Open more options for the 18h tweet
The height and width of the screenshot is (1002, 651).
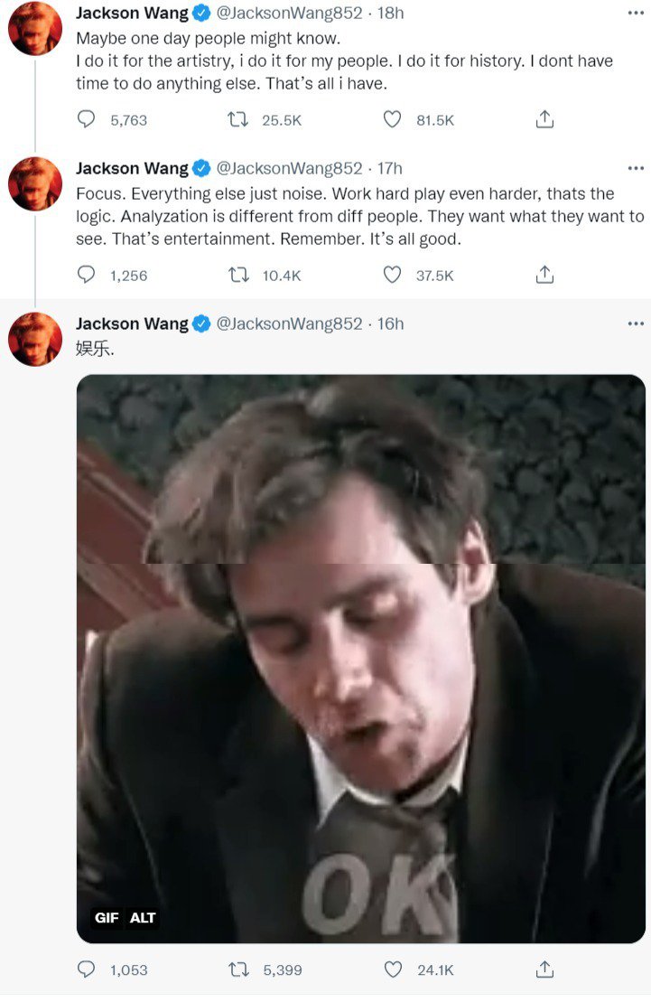tap(636, 14)
